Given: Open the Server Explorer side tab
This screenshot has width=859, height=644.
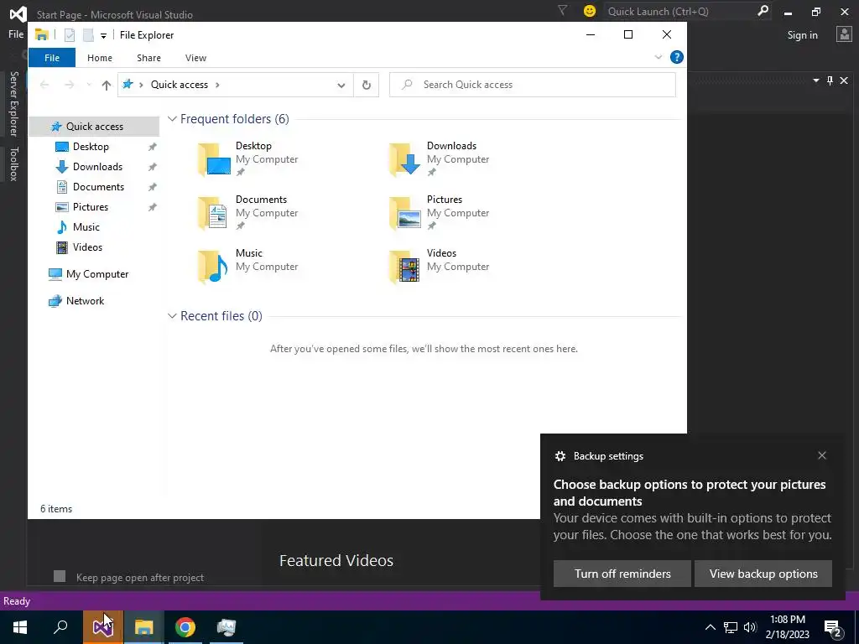Looking at the screenshot, I should pos(14,103).
